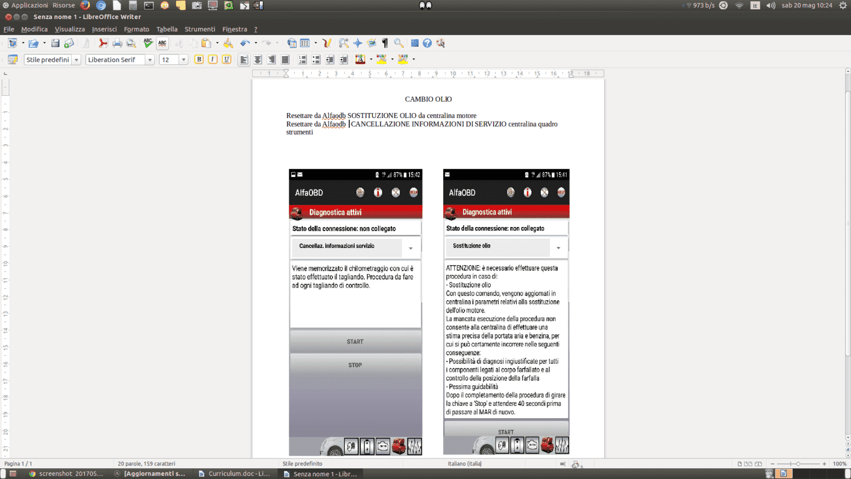Open the Visualizza menu
The height and width of the screenshot is (479, 851).
point(70,29)
